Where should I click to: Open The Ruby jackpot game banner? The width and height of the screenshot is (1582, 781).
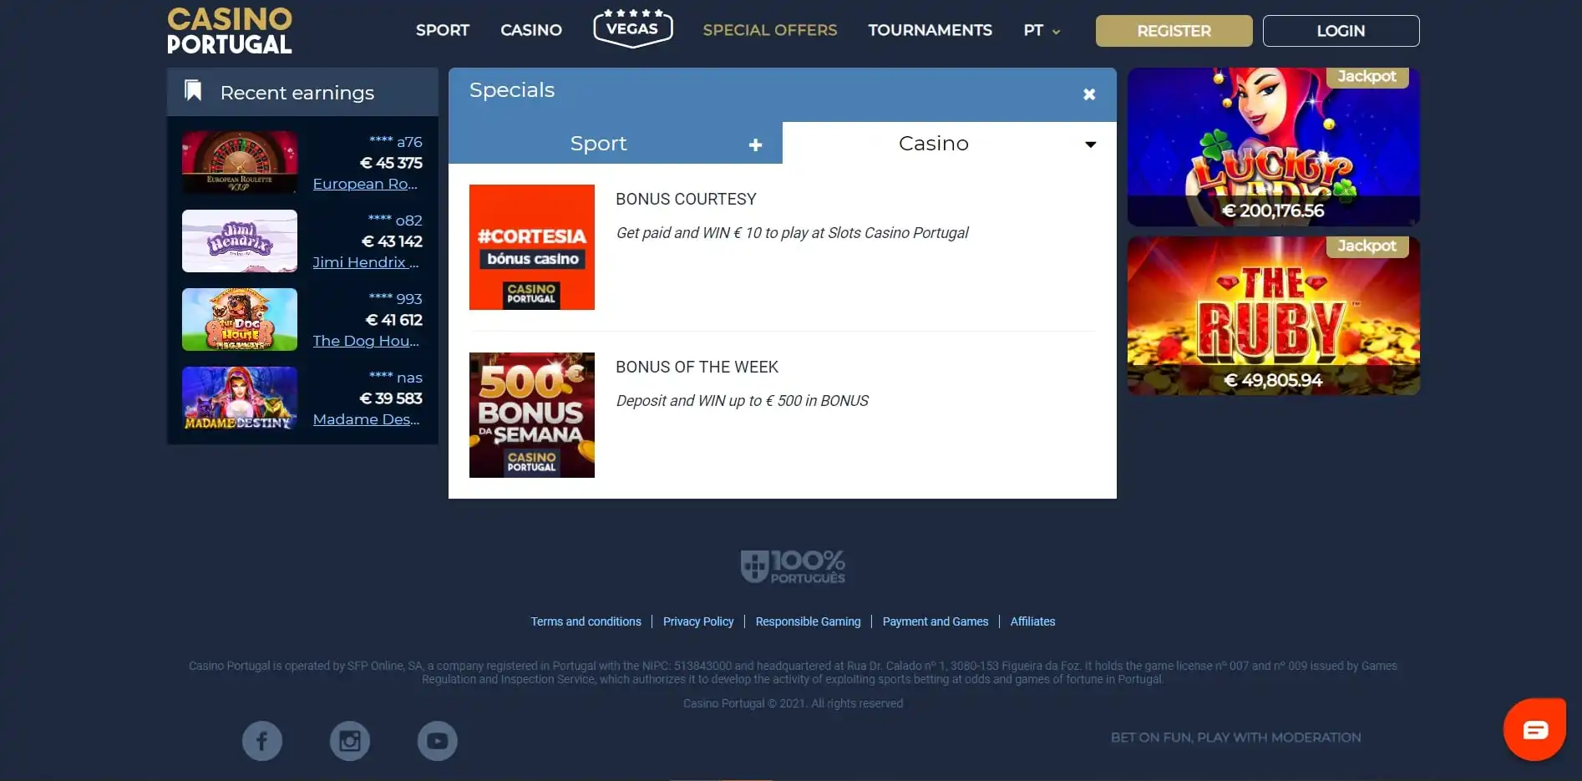coord(1274,316)
